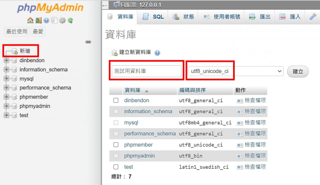Click 檢查權限 for performance_schema

pyautogui.click(x=255, y=134)
